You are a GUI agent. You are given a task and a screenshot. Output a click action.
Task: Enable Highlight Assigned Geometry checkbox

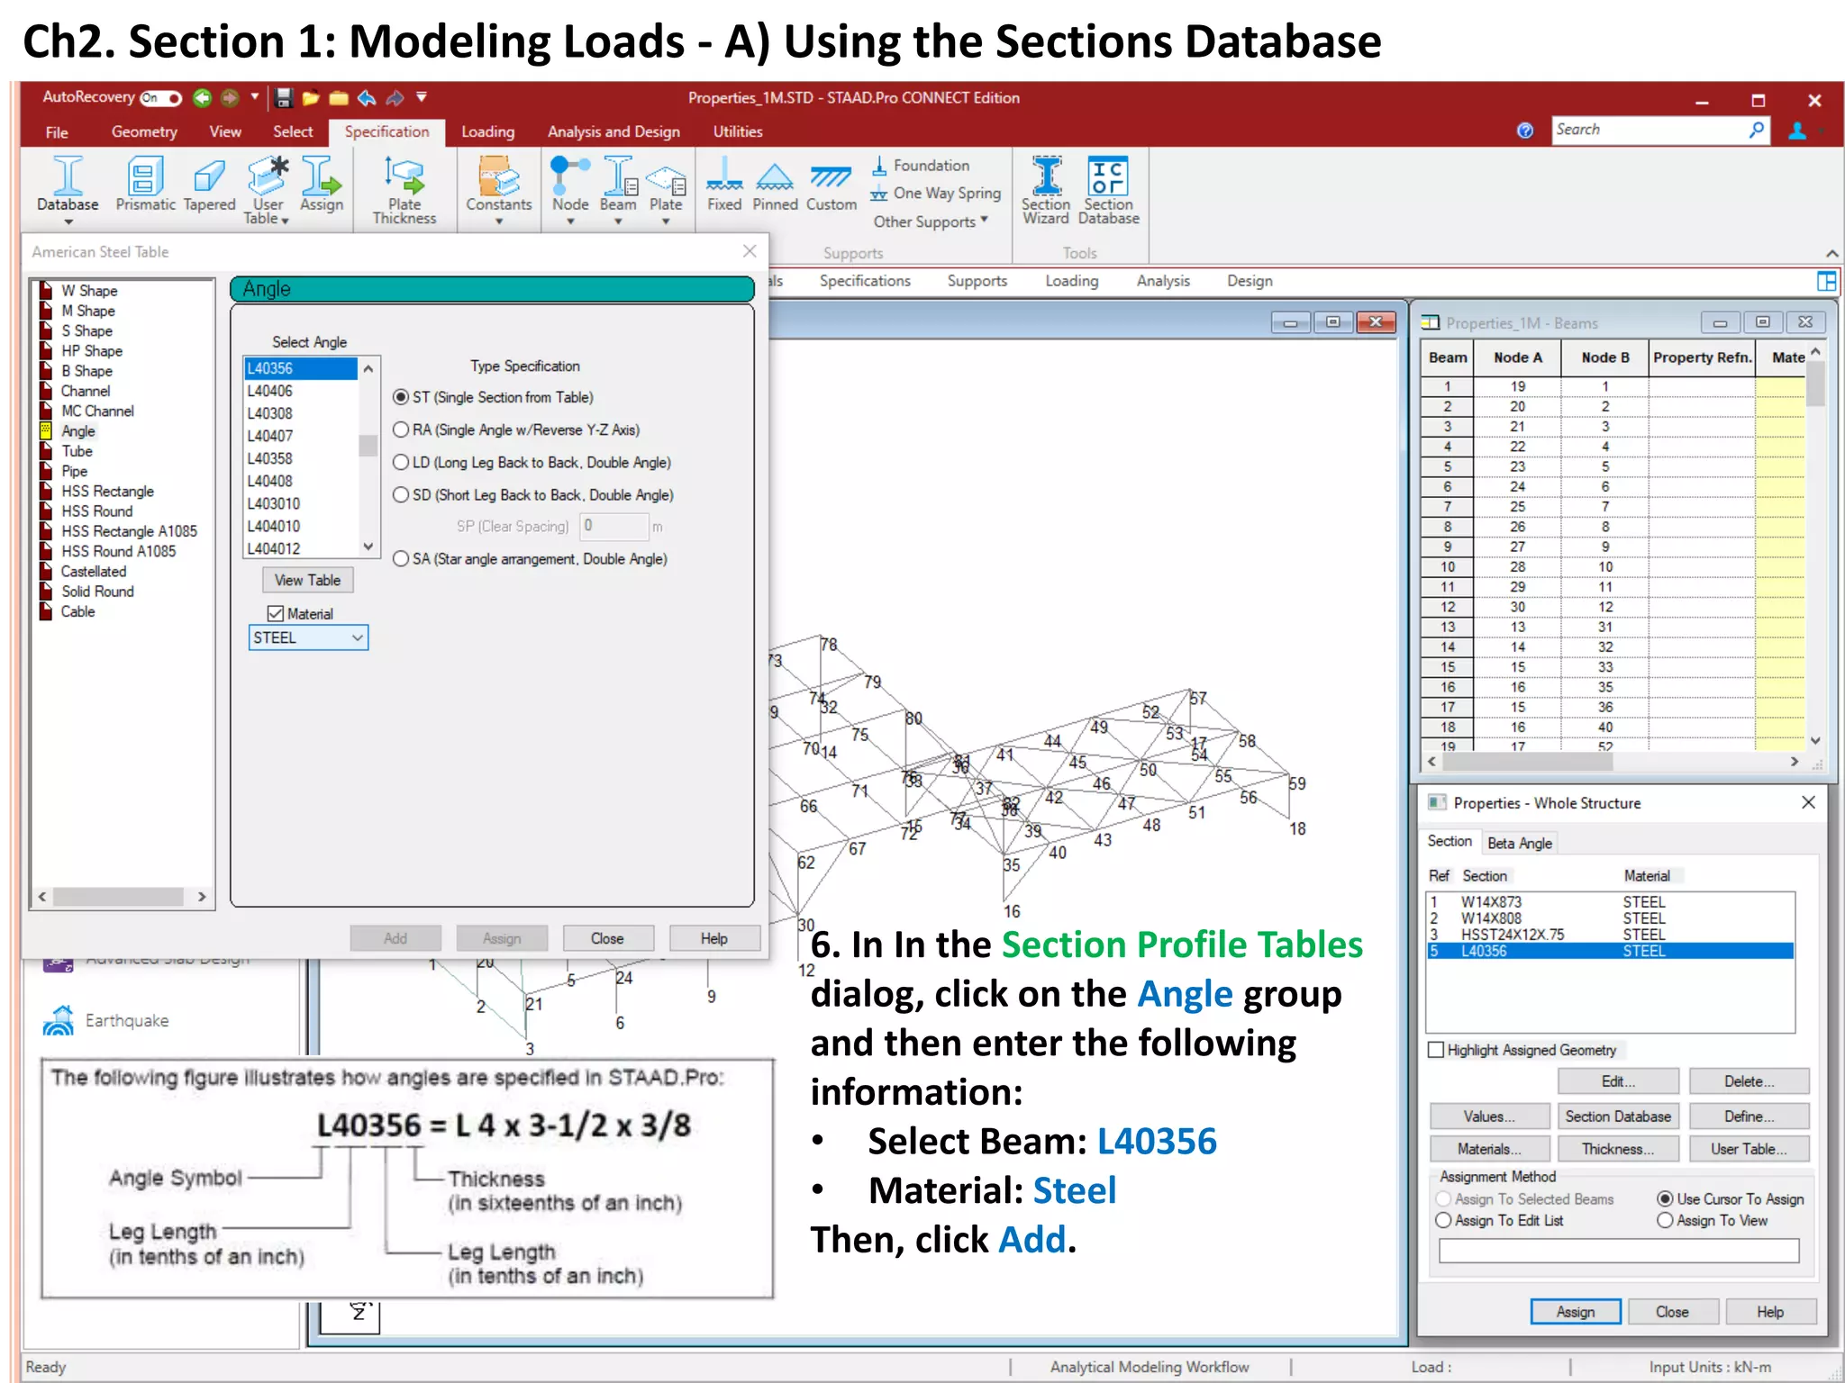pos(1437,1050)
